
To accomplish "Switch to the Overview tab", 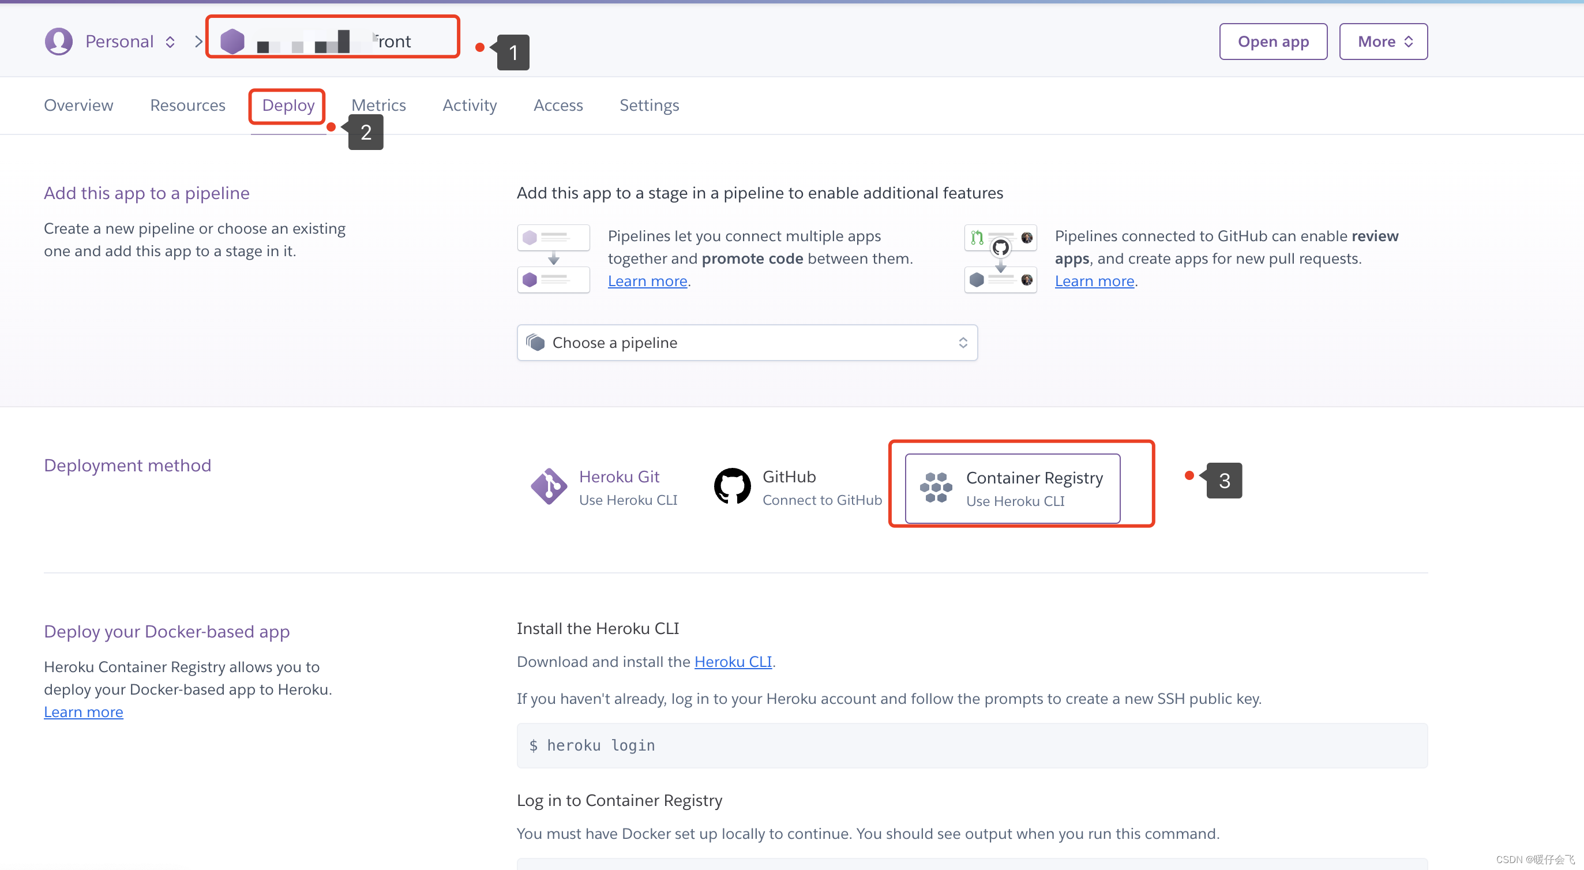I will click(78, 104).
